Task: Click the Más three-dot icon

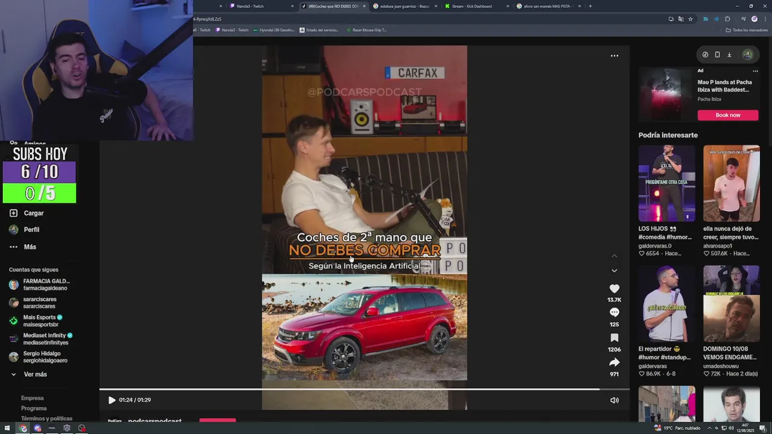Action: (13, 247)
